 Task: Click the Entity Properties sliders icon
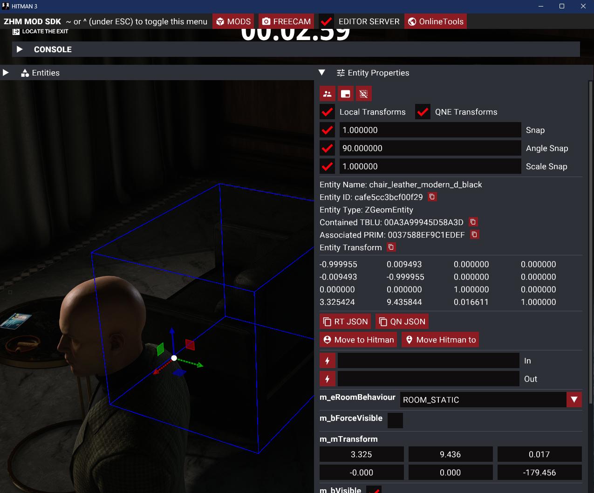(341, 73)
